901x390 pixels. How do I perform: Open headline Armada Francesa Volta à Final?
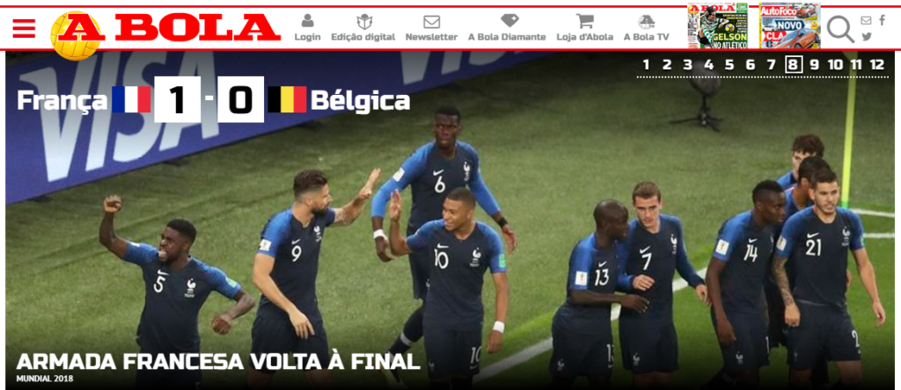coord(218,362)
